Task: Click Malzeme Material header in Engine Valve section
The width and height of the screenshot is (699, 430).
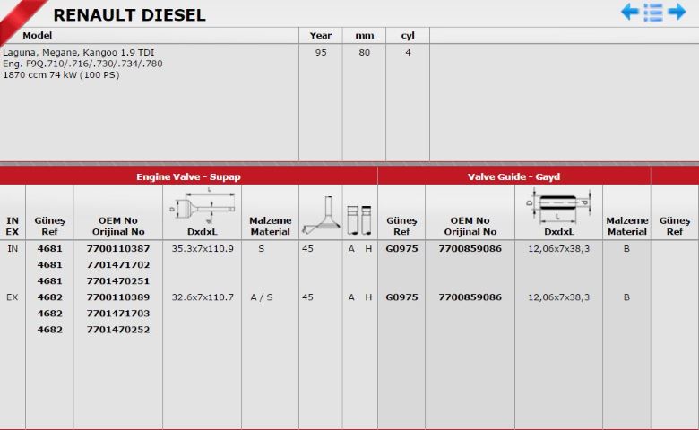Action: point(270,226)
